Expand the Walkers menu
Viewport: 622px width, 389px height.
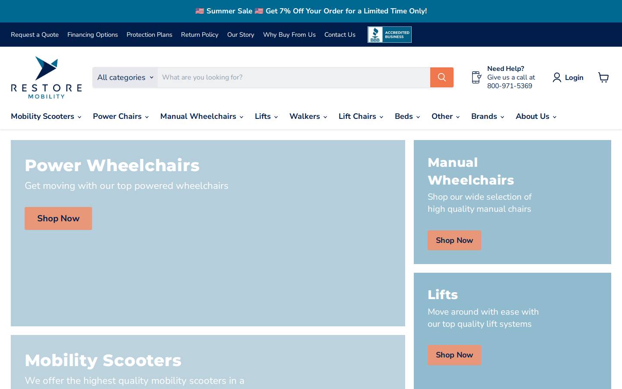tap(308, 116)
